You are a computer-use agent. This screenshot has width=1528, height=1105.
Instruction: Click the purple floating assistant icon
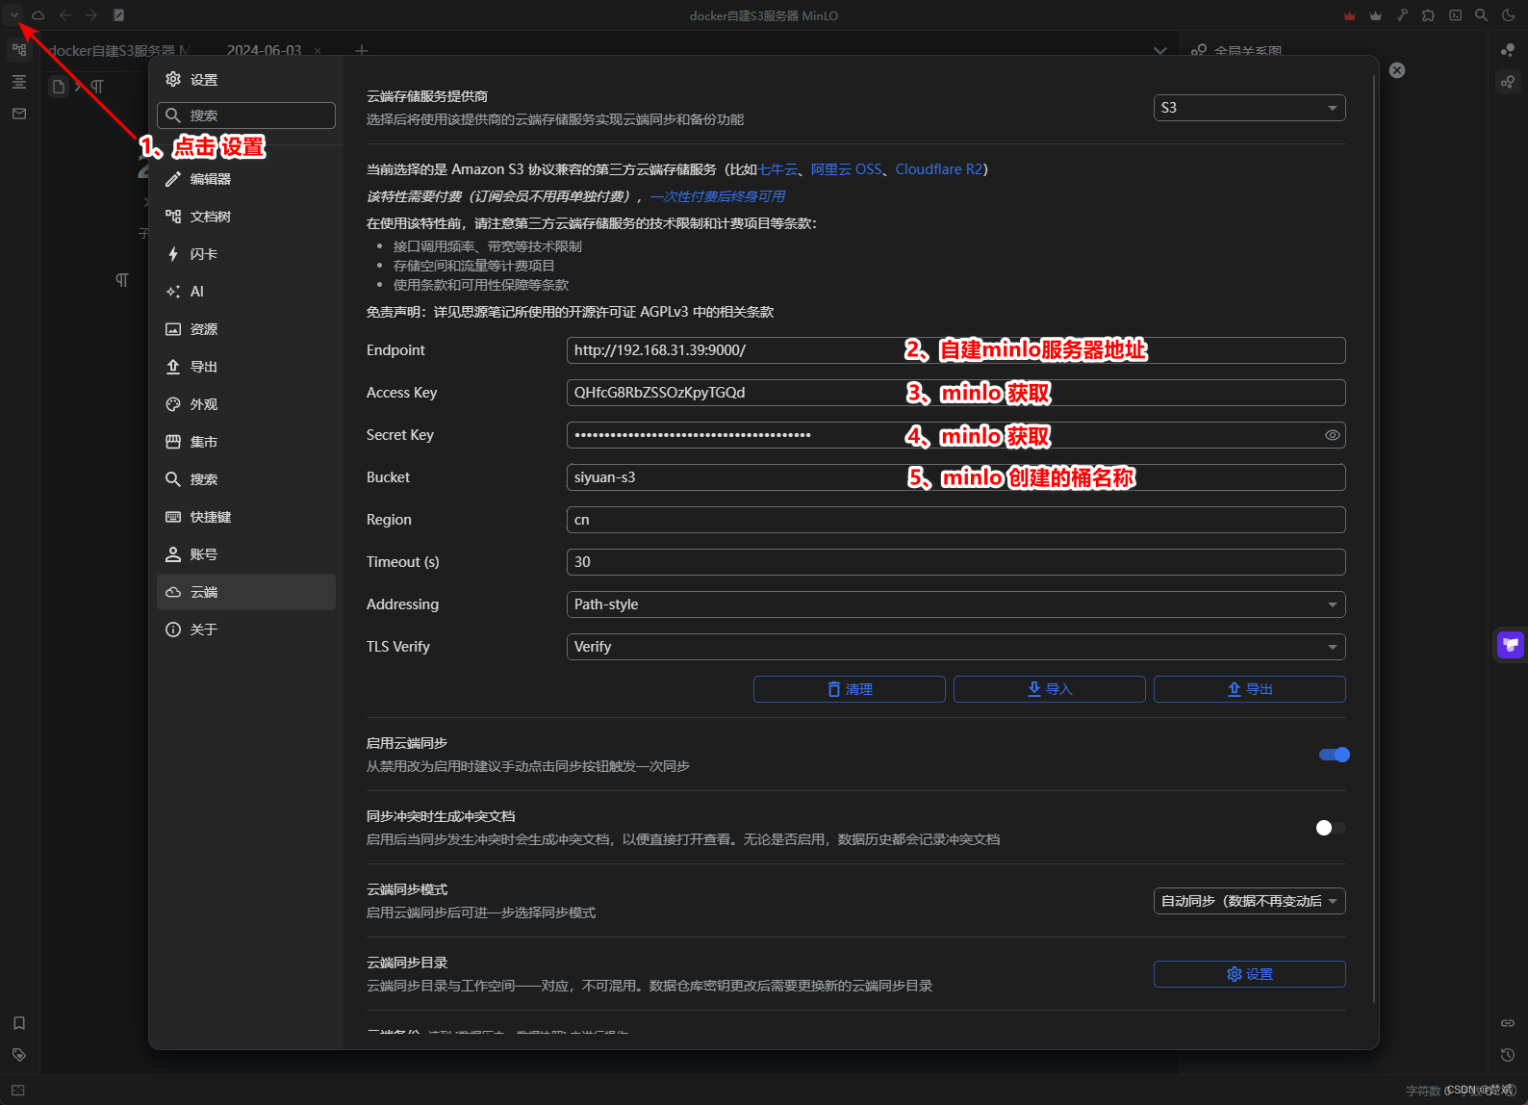[x=1511, y=644]
